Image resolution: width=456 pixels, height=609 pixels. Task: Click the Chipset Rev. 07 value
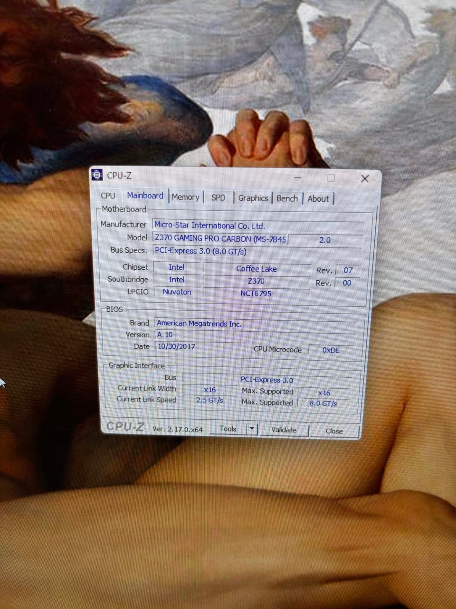point(348,270)
